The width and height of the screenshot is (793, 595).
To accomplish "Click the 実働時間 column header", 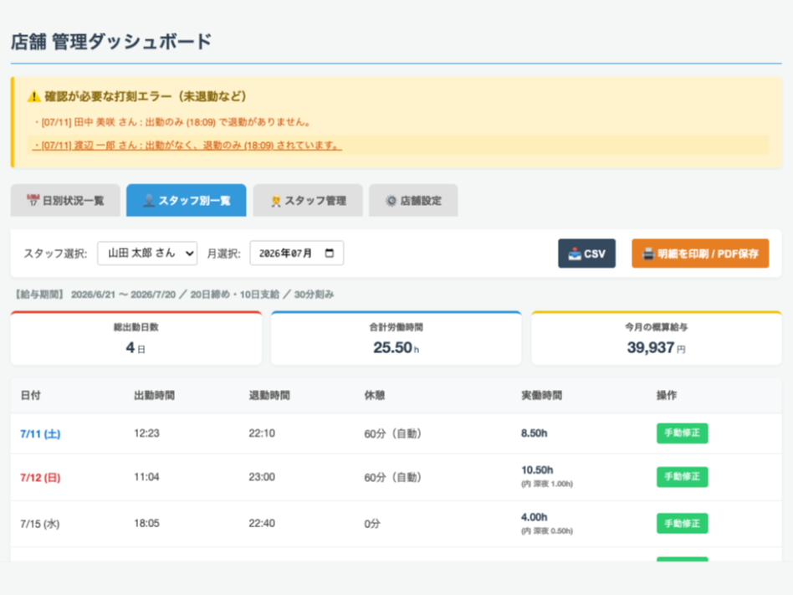I will click(x=542, y=395).
